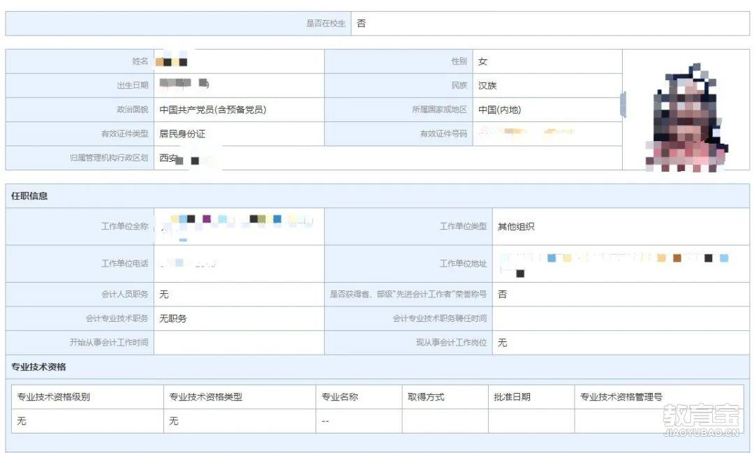Click the pixelated profile photo thumbnail

click(x=686, y=117)
